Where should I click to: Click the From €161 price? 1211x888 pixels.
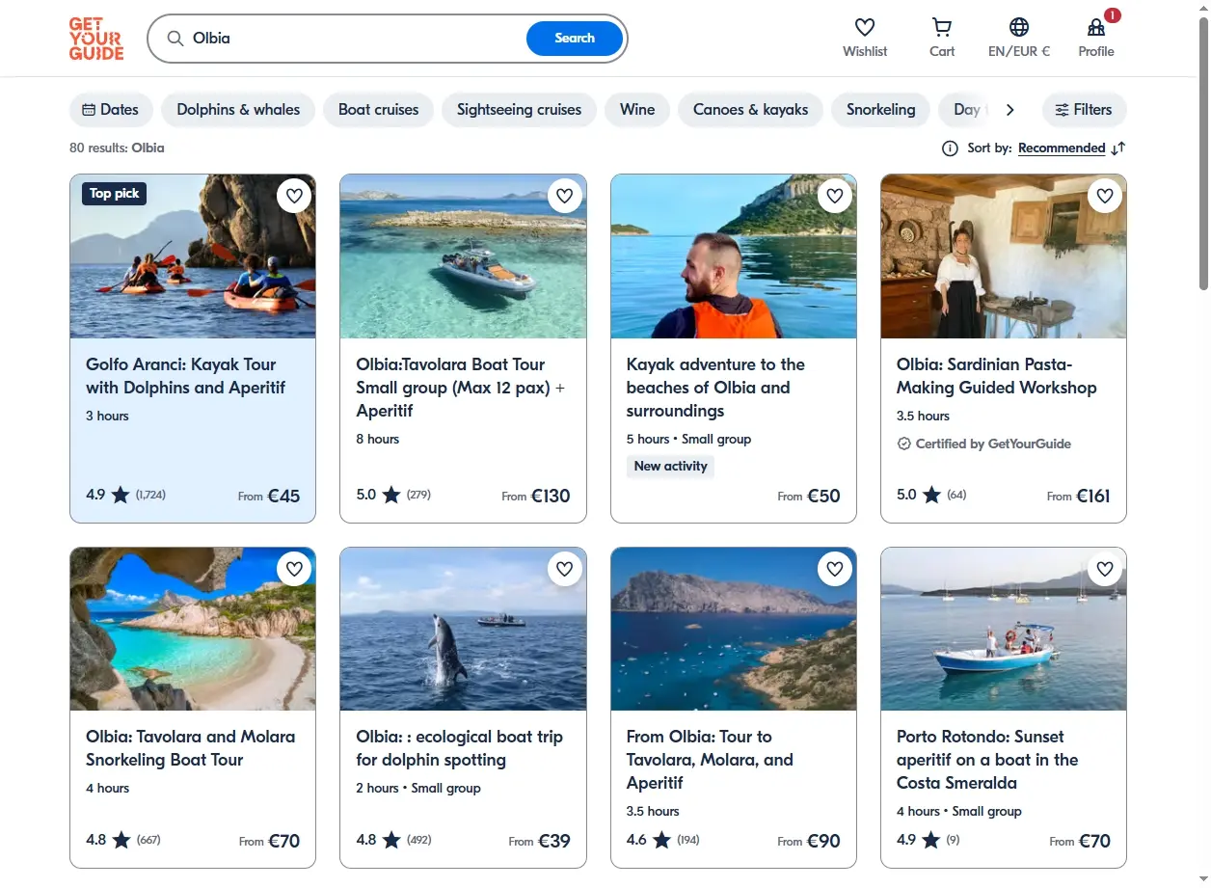(x=1079, y=496)
